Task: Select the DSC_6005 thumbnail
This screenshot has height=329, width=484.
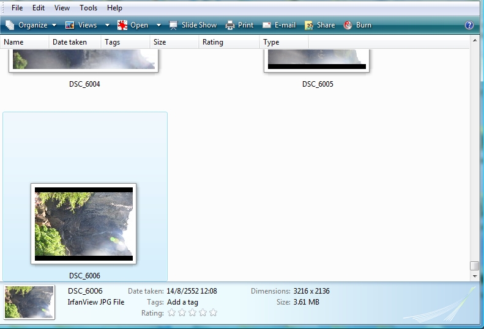Action: pyautogui.click(x=317, y=61)
